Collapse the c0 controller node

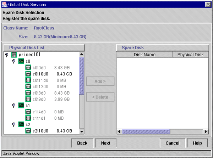tap(14, 61)
